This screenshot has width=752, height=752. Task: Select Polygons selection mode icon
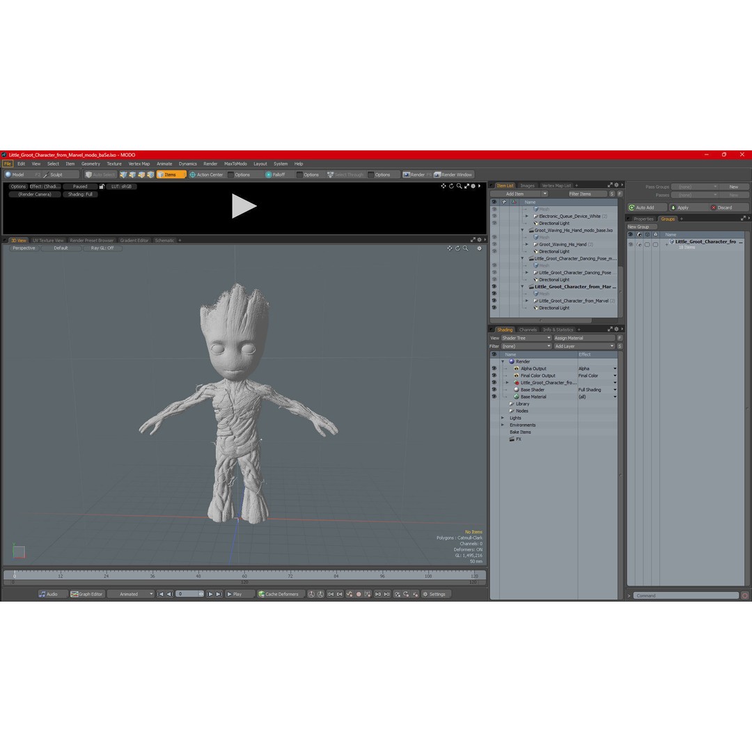pyautogui.click(x=141, y=175)
